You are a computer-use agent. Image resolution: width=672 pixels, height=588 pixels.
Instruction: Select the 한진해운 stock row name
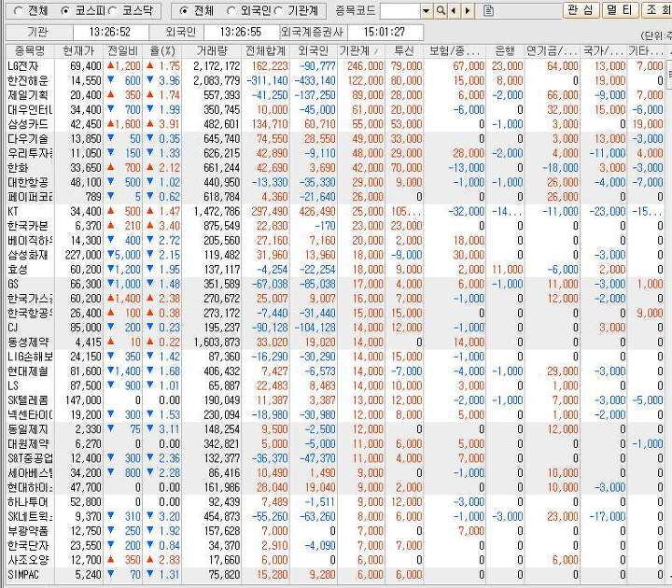30,81
